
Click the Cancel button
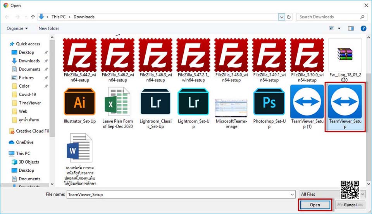click(350, 205)
